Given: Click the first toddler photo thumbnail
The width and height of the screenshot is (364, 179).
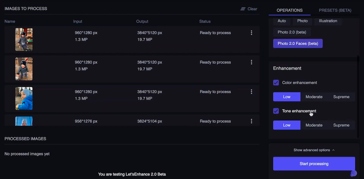Looking at the screenshot, I should [24, 40].
